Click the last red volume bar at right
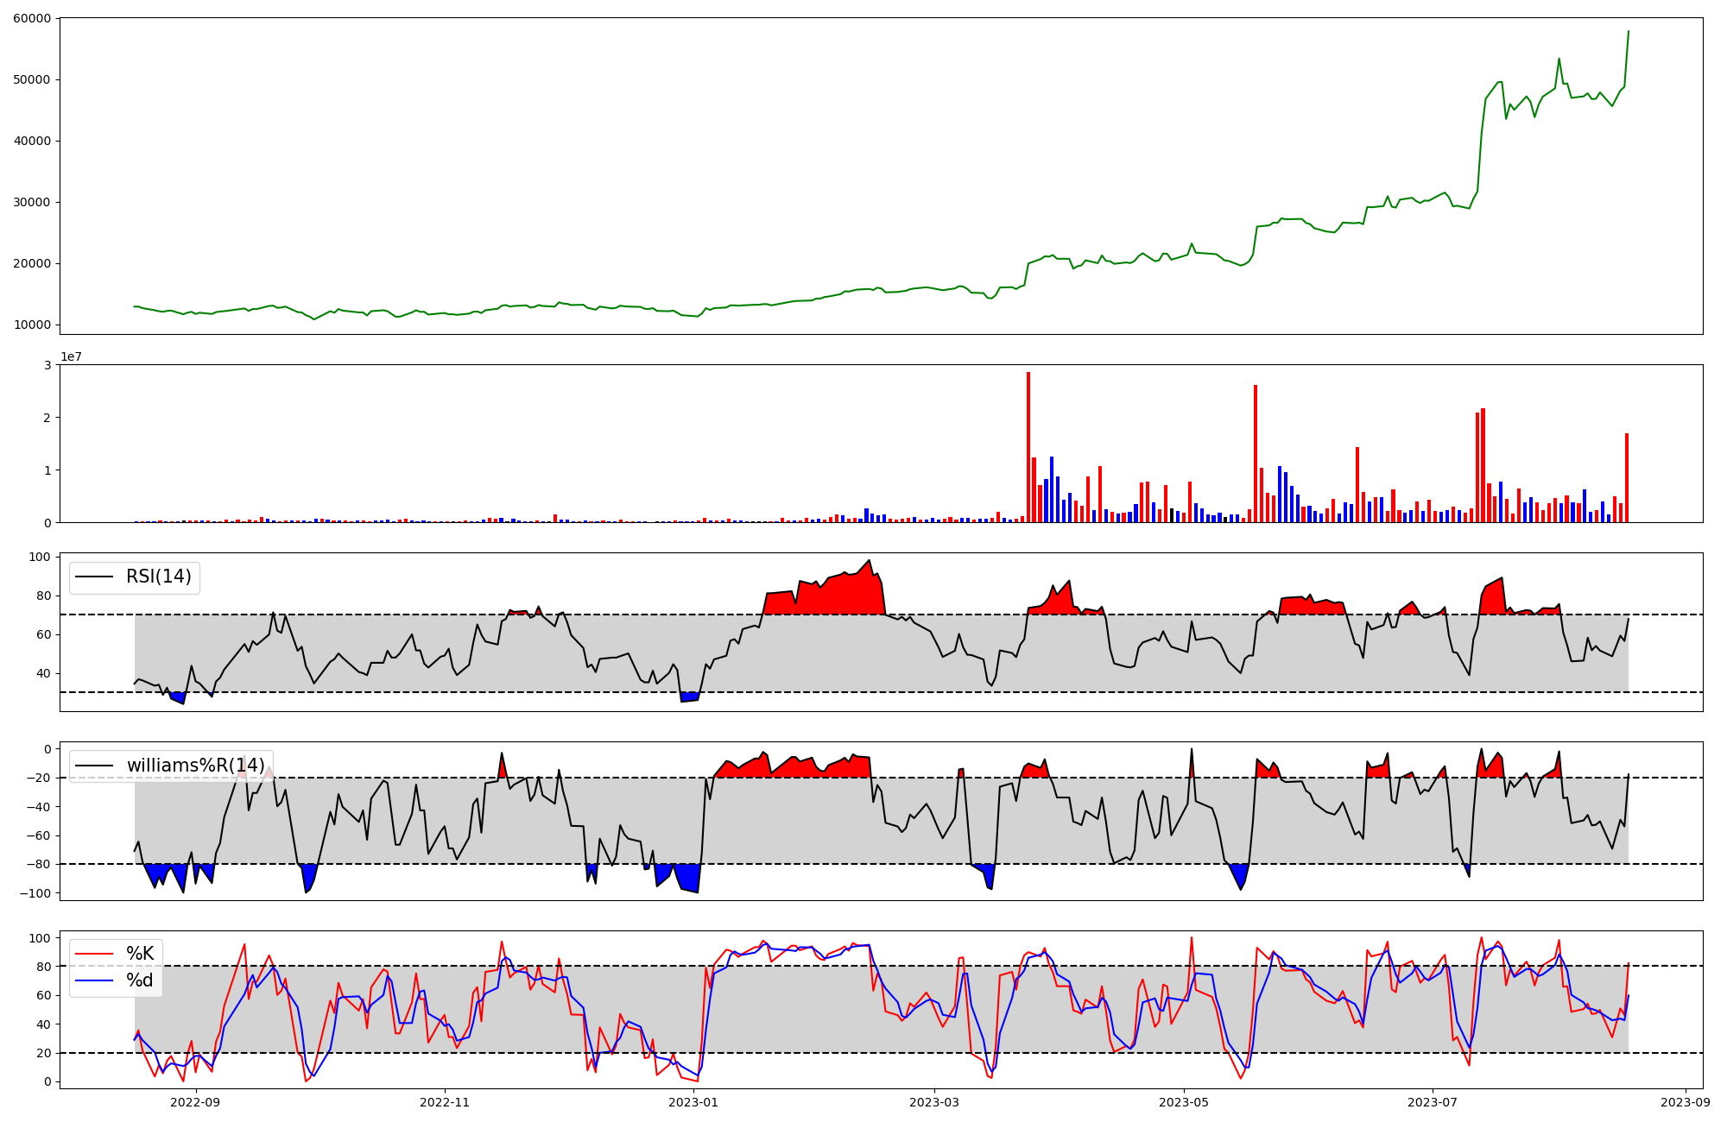The image size is (1727, 1122). pyautogui.click(x=1627, y=479)
